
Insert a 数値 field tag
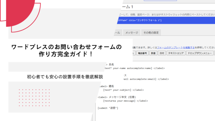click(153, 53)
